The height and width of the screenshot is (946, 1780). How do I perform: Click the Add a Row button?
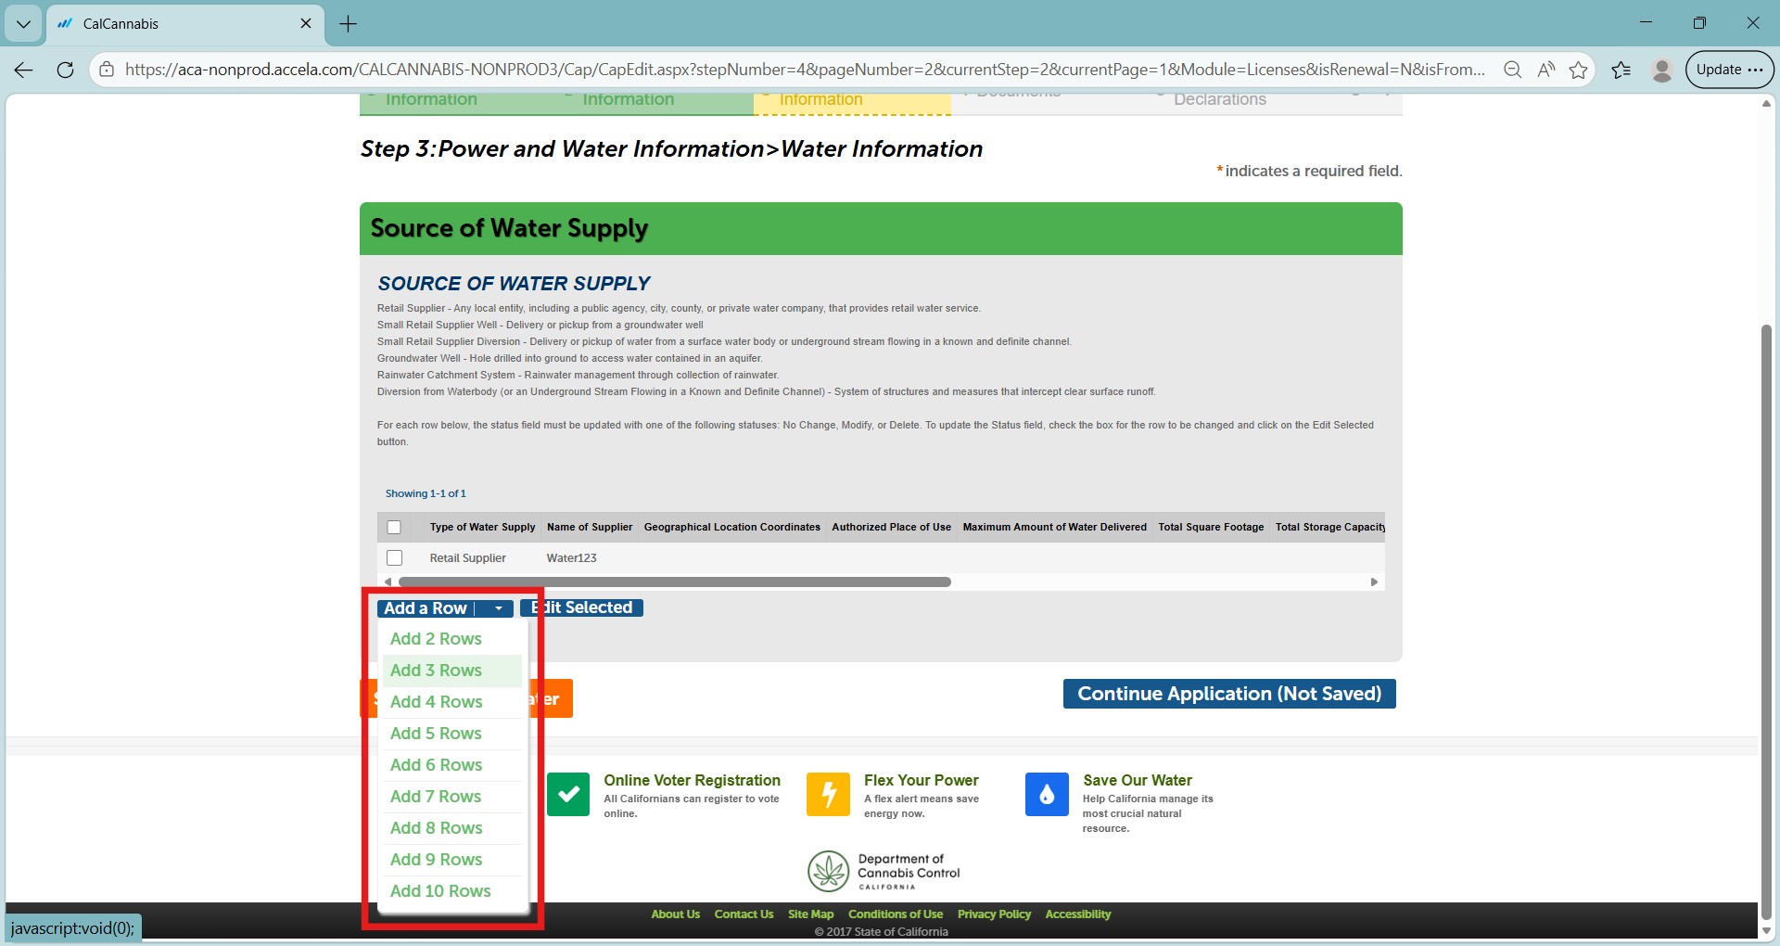tap(426, 608)
